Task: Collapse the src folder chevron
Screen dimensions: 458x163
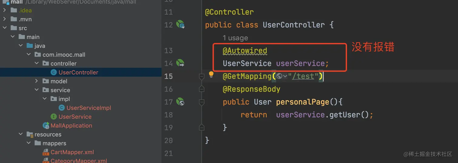Action: [x=4, y=28]
